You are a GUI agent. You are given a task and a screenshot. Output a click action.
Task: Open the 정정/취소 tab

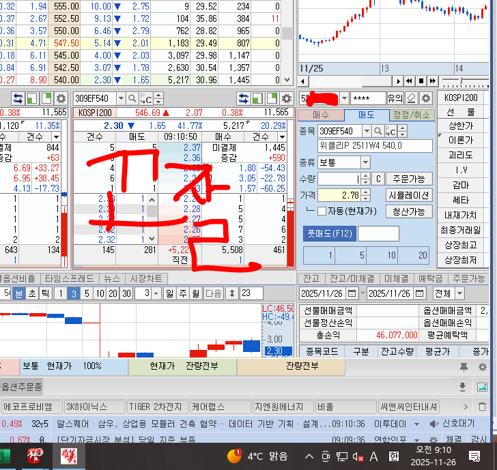(412, 115)
